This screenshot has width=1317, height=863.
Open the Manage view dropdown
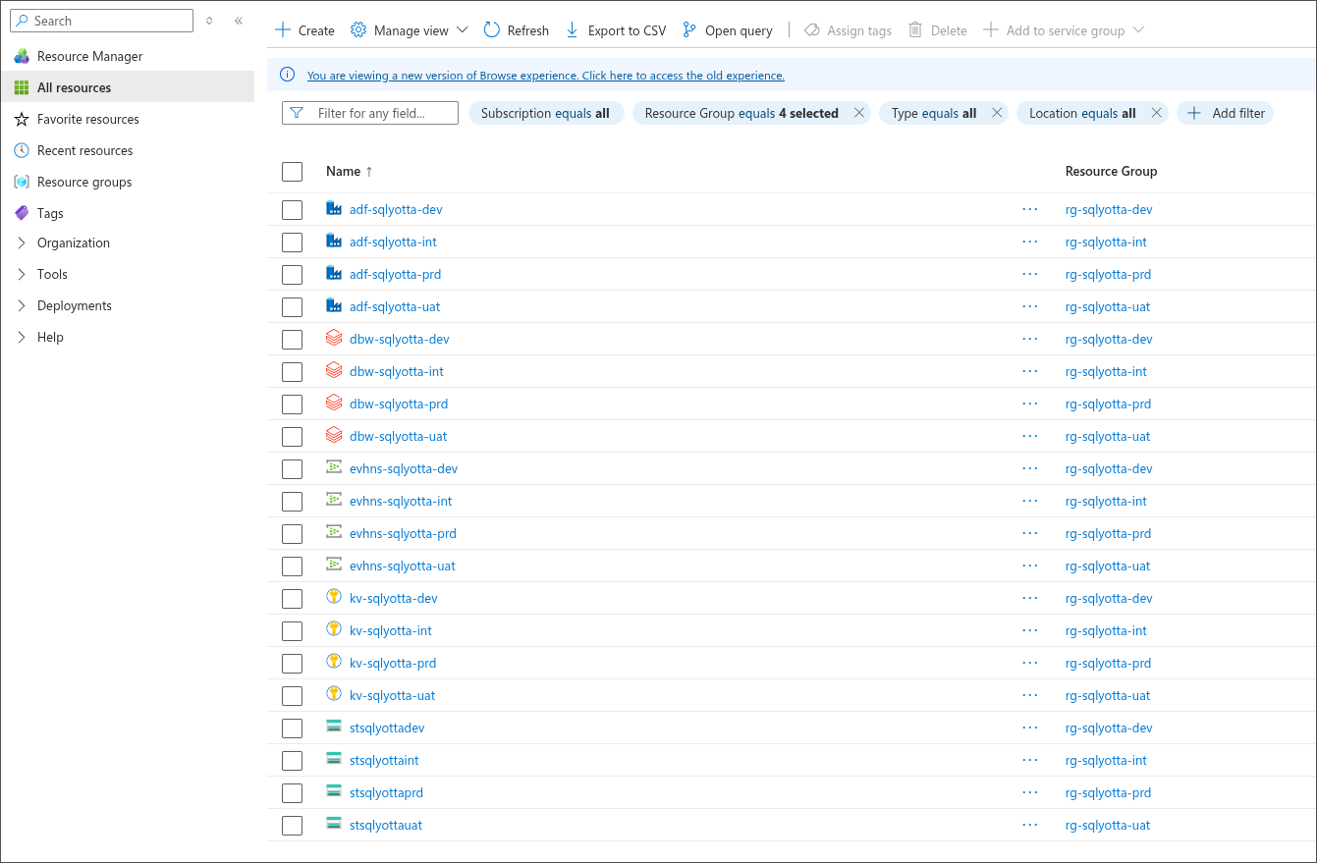[x=410, y=30]
